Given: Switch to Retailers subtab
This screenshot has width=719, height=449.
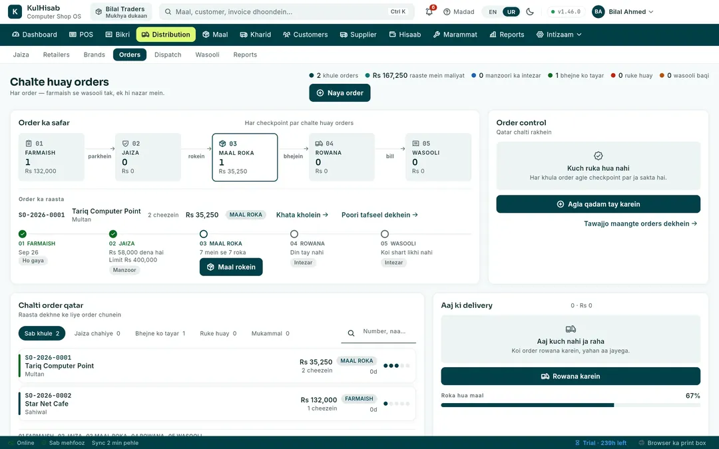Looking at the screenshot, I should [x=57, y=55].
